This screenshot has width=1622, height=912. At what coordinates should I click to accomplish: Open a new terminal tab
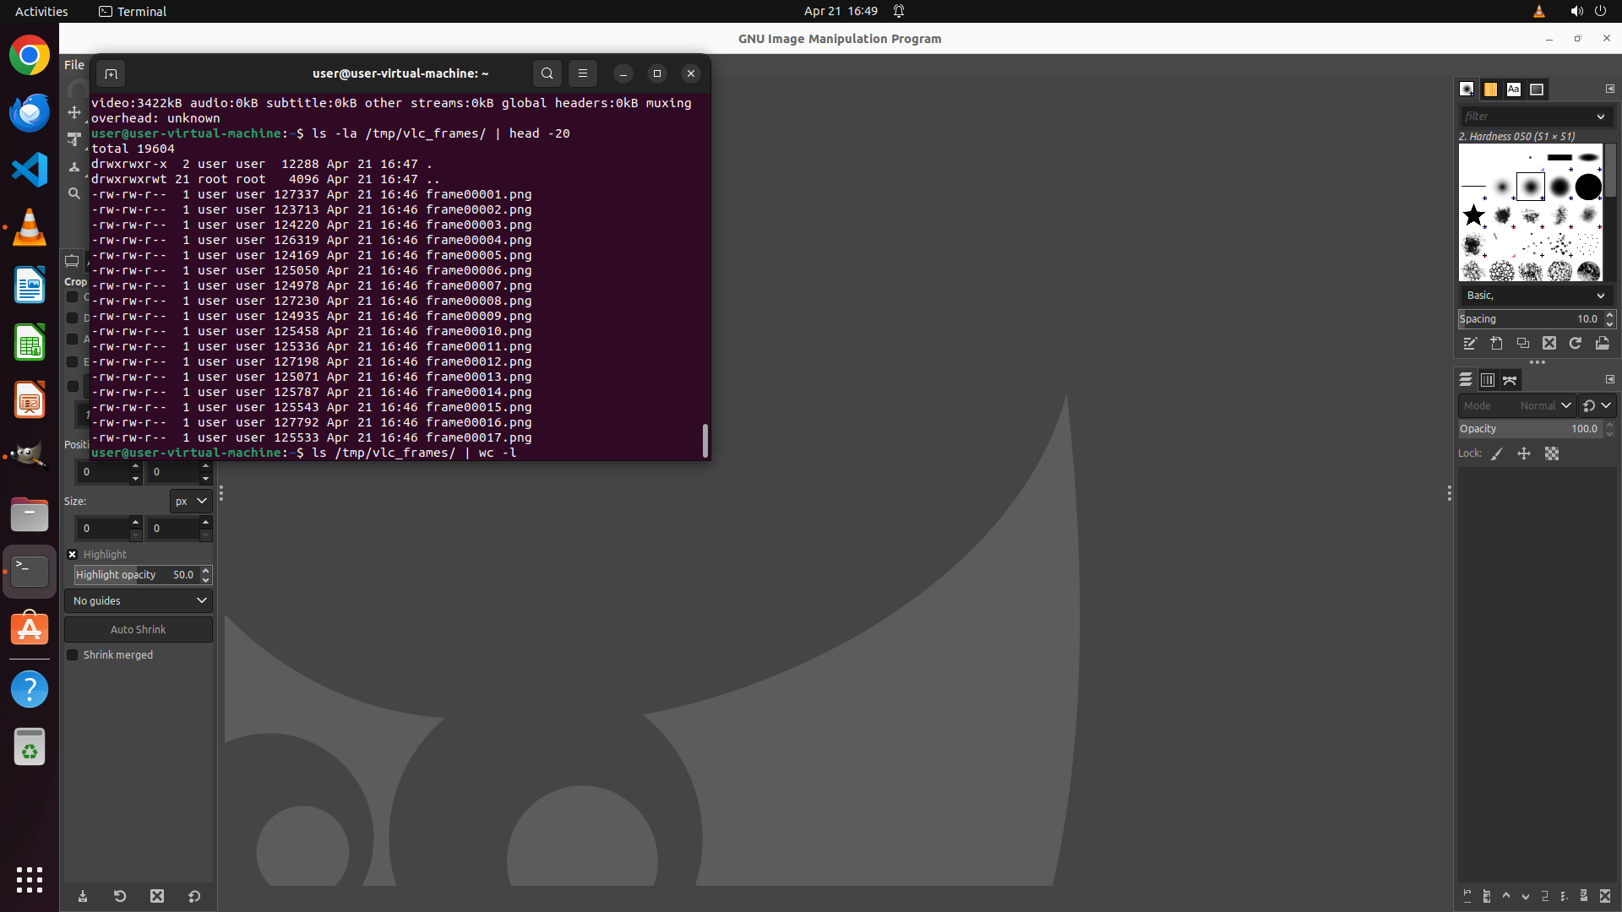click(111, 73)
